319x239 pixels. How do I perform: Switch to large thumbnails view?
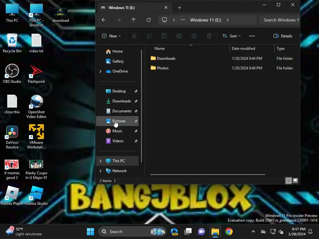295,181
